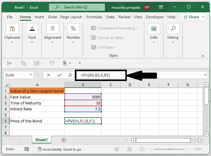This screenshot has height=156, width=211.
Task: Open Customize Quick Access Toolbar menu
Action: [80, 63]
